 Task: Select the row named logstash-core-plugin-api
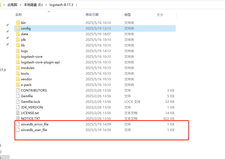(x=95, y=62)
